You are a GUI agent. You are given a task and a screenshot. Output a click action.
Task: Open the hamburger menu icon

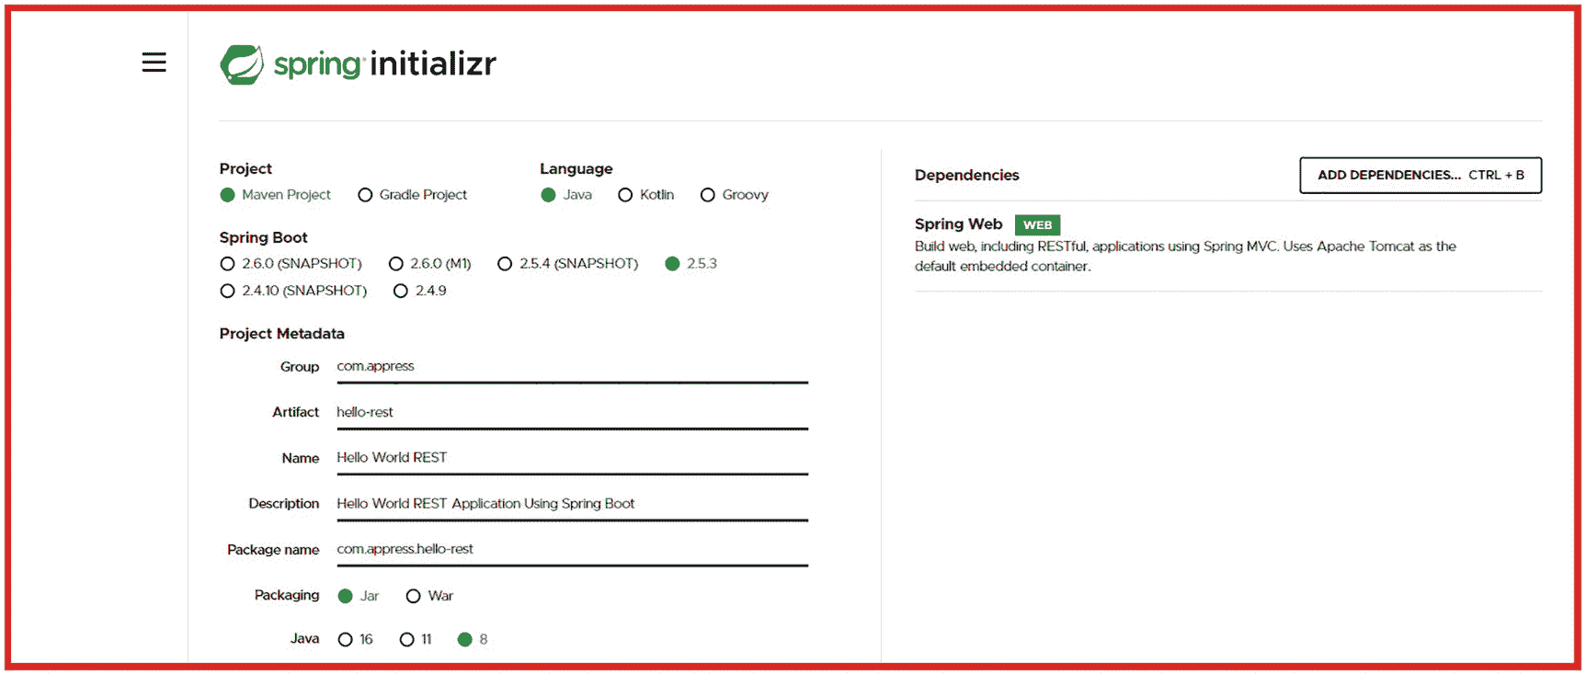tap(154, 63)
